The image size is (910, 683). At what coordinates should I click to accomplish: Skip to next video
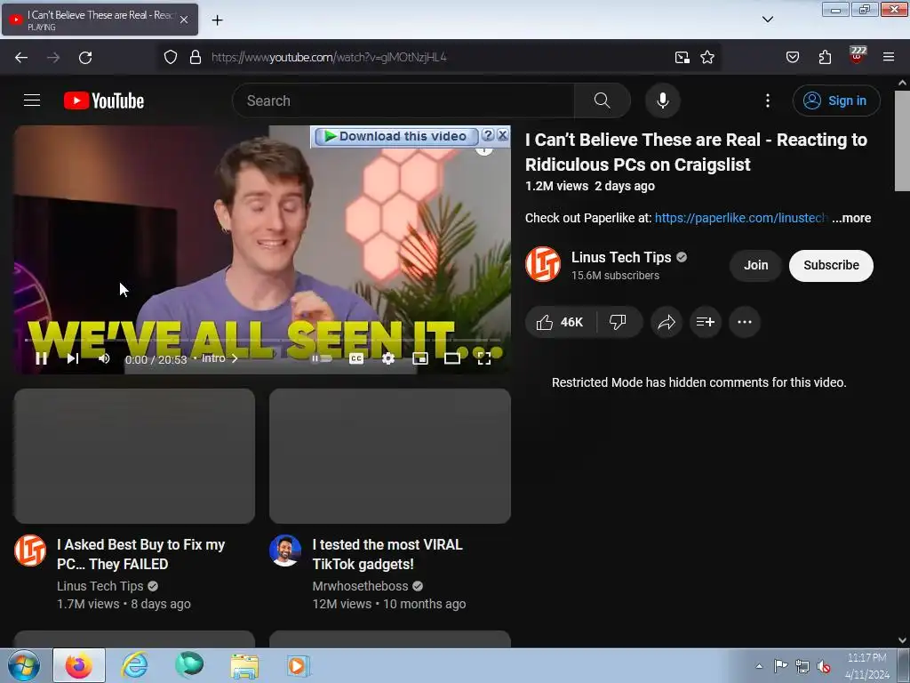[x=73, y=358]
